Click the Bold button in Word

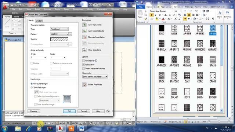coord(152,15)
